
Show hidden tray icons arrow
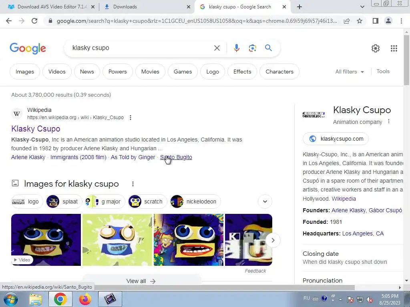(340, 299)
